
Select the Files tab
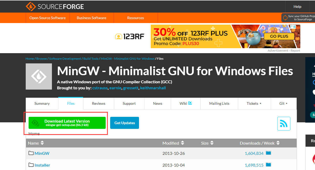(x=71, y=103)
